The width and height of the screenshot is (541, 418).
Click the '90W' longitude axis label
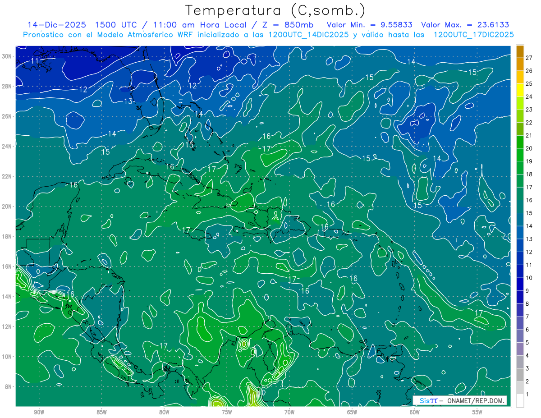coord(39,412)
